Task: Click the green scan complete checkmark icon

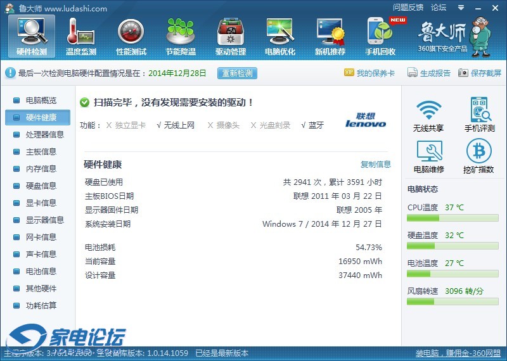Action: [84, 103]
